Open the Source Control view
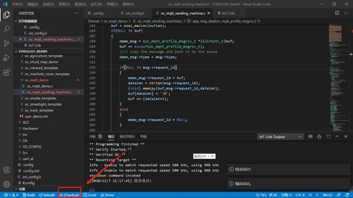 [6, 44]
